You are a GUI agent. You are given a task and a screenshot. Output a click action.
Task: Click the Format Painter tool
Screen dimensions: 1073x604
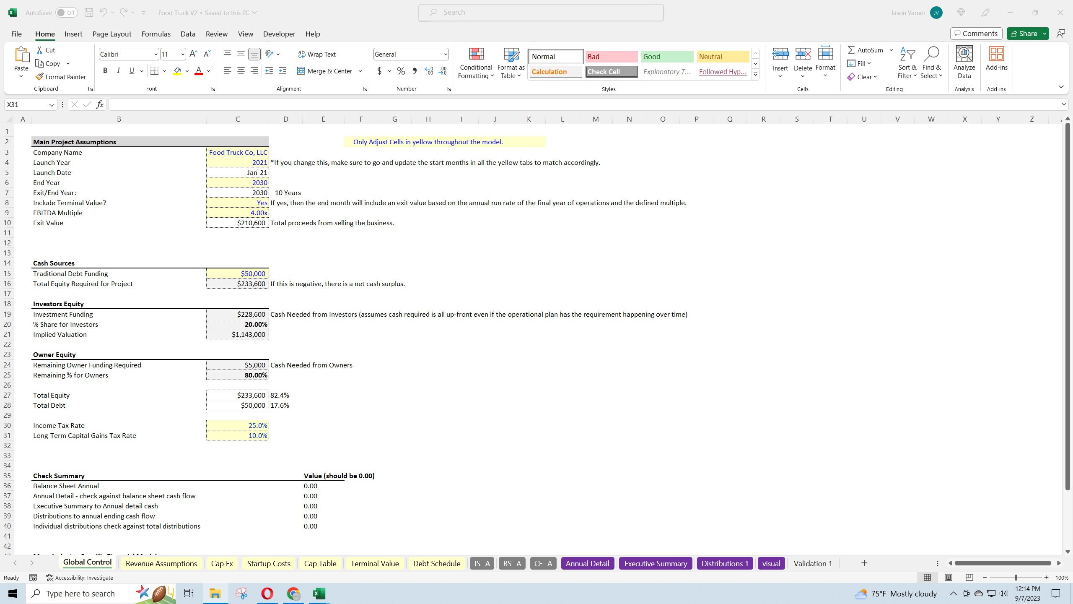[x=61, y=77]
